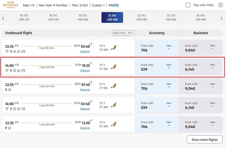Expand Business fare View for 27h 10m flight

click(x=212, y=104)
